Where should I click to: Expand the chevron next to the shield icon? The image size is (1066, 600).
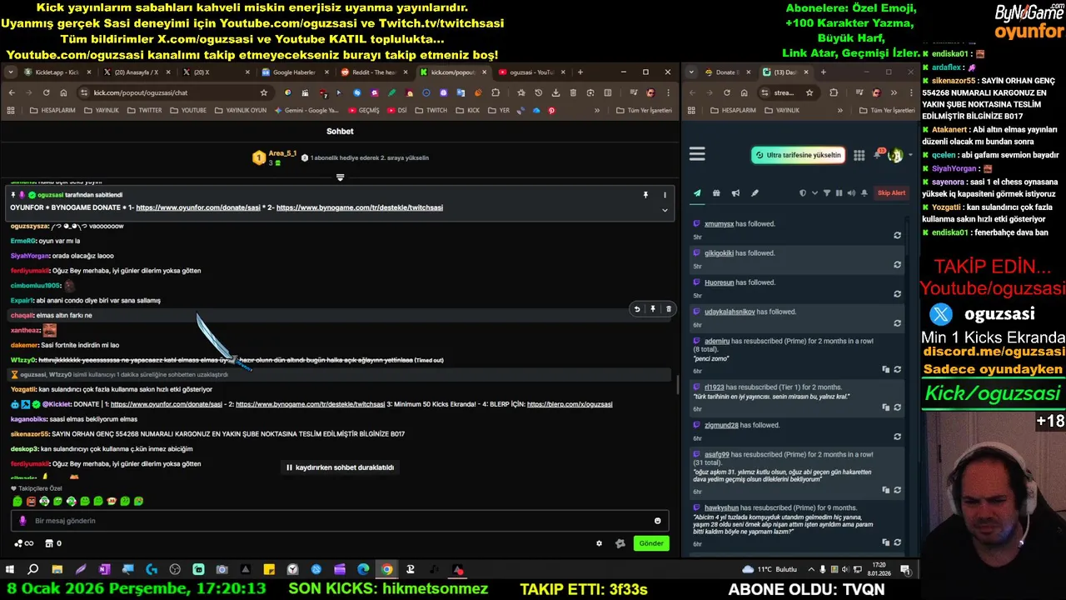814,193
